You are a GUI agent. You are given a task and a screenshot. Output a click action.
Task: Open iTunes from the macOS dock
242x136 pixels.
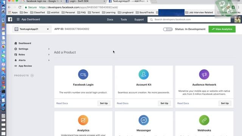pos(3,65)
